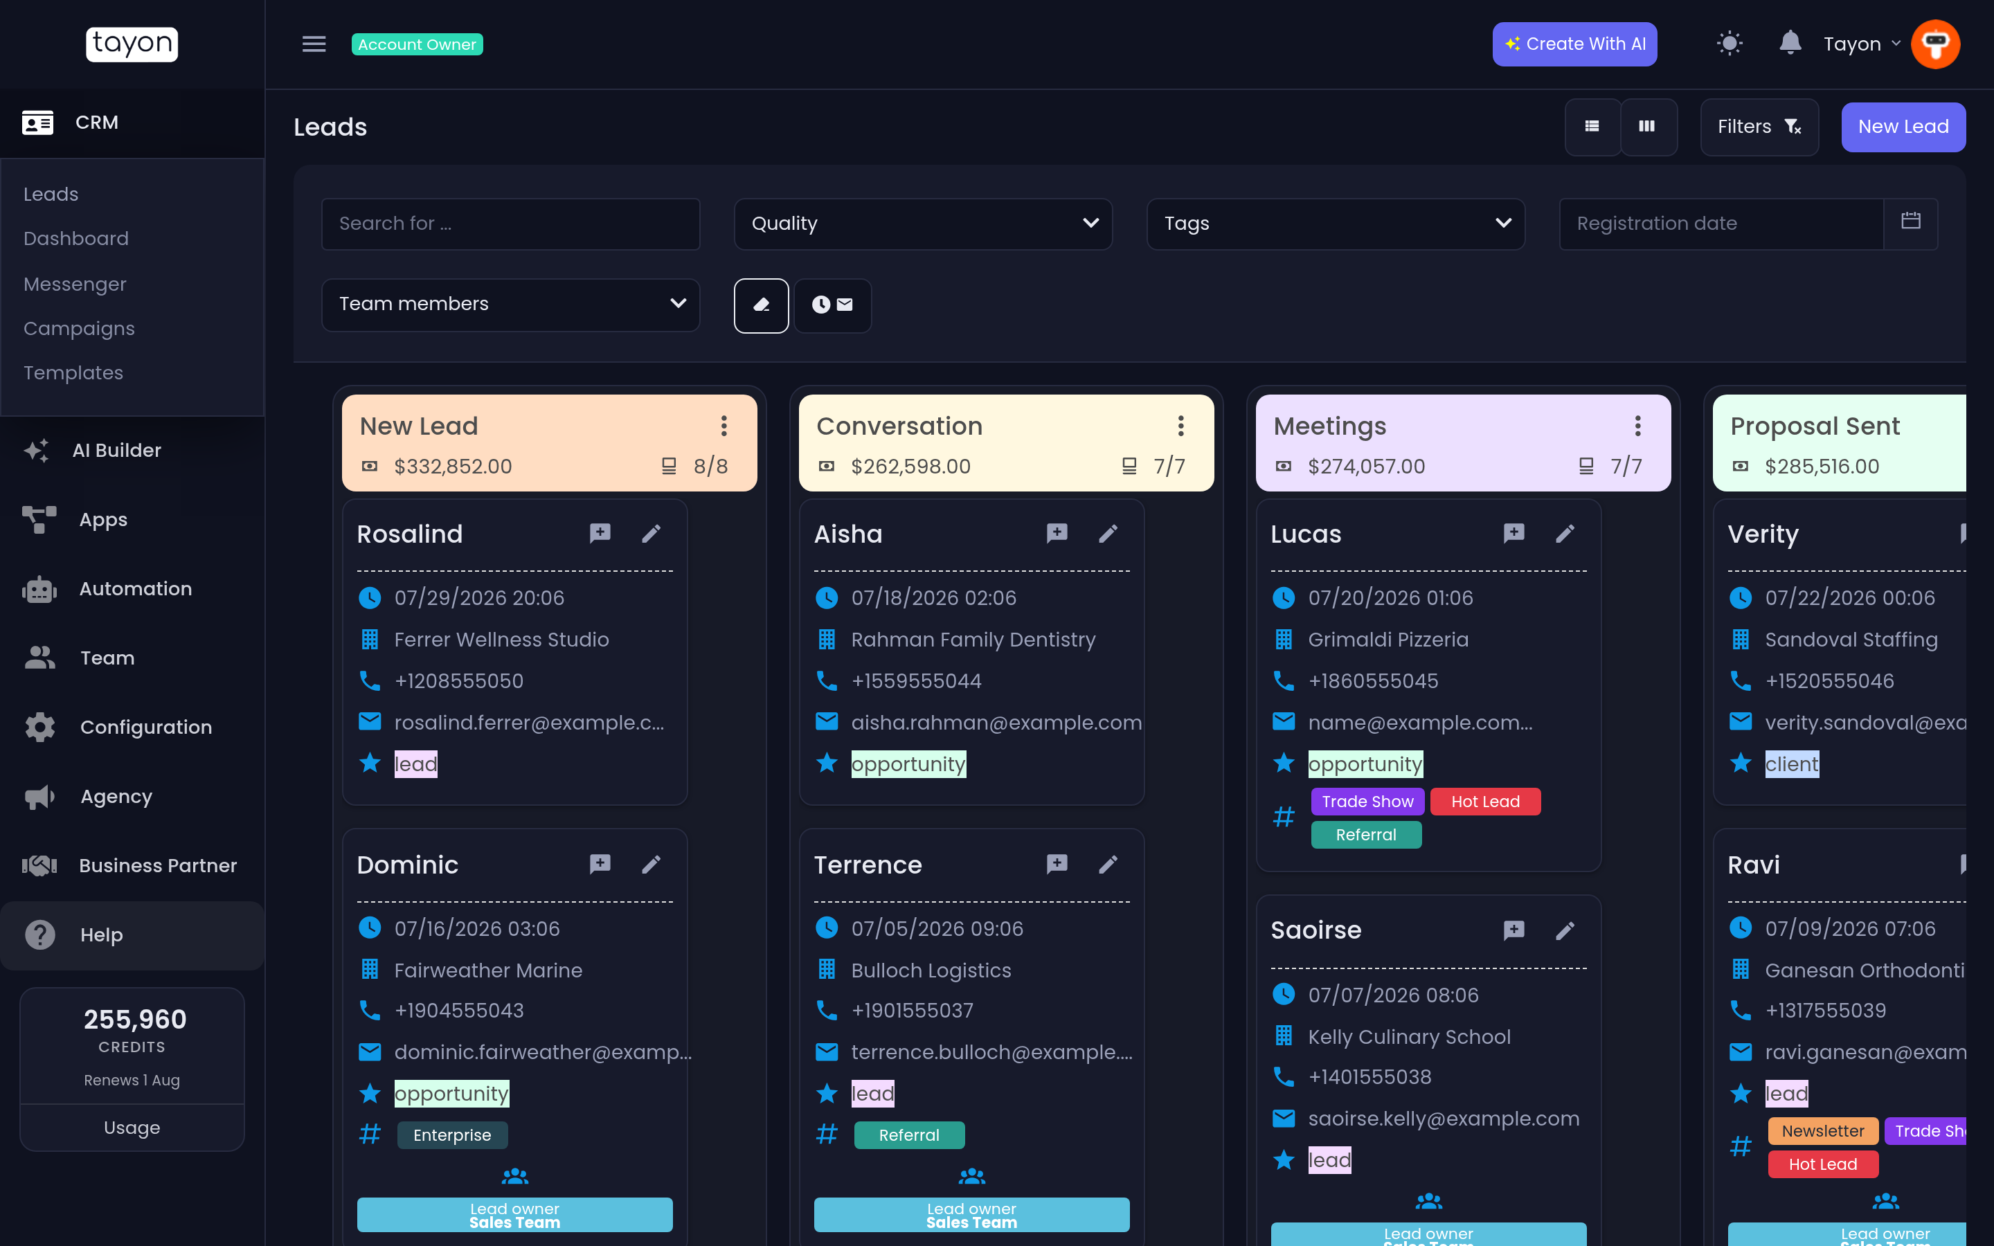
Task: Open Conversation column options menu
Action: 1180,426
